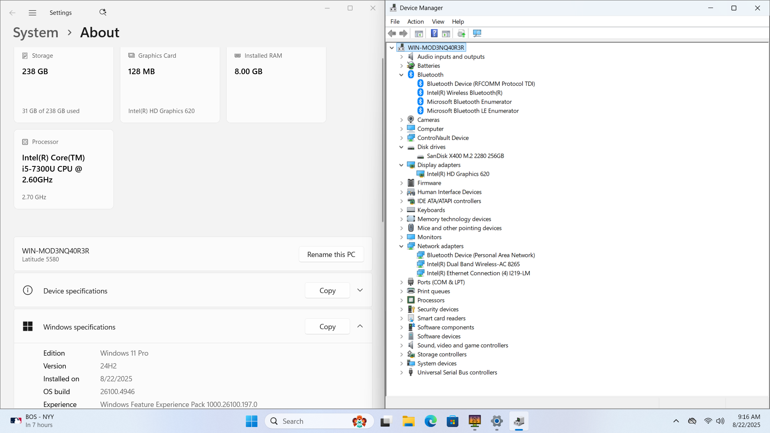Copy the Device specifications
This screenshot has width=770, height=433.
pos(327,290)
